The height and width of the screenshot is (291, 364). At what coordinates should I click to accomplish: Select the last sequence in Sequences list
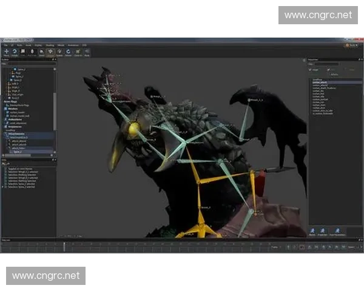[x=323, y=113]
